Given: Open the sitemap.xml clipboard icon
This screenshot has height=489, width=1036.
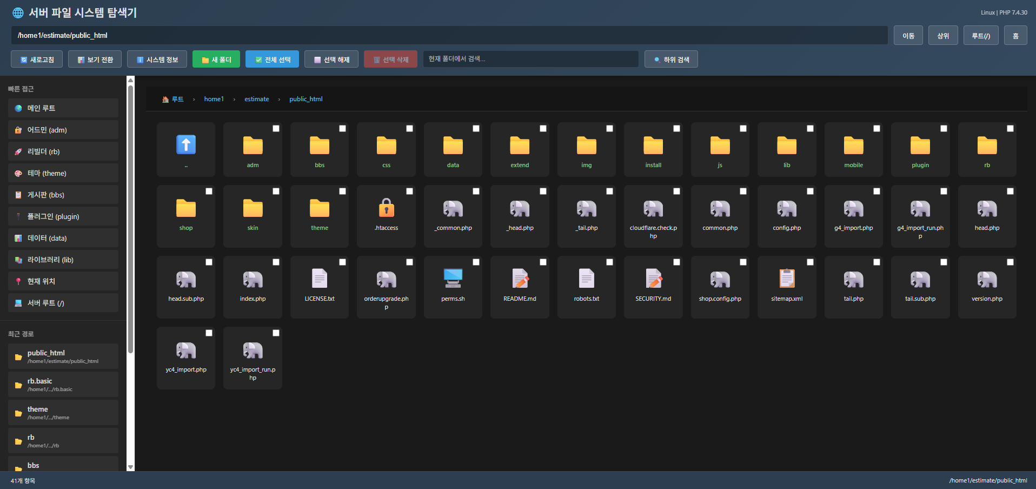Looking at the screenshot, I should (787, 279).
